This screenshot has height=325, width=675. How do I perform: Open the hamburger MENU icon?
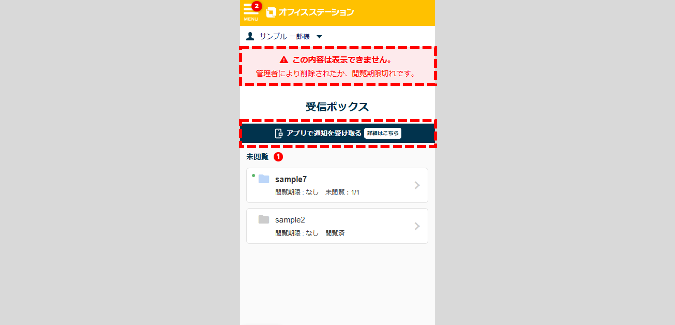(x=250, y=12)
